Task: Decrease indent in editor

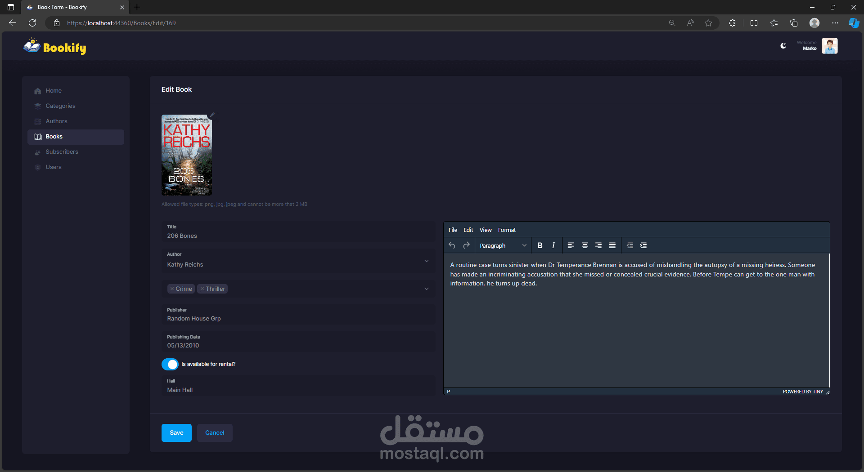Action: pos(630,245)
